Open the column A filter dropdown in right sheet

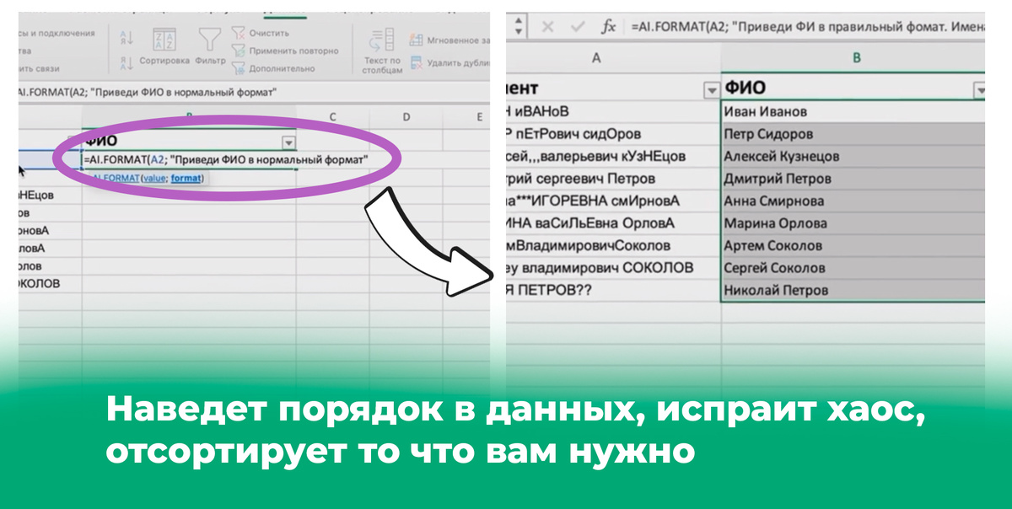click(712, 89)
